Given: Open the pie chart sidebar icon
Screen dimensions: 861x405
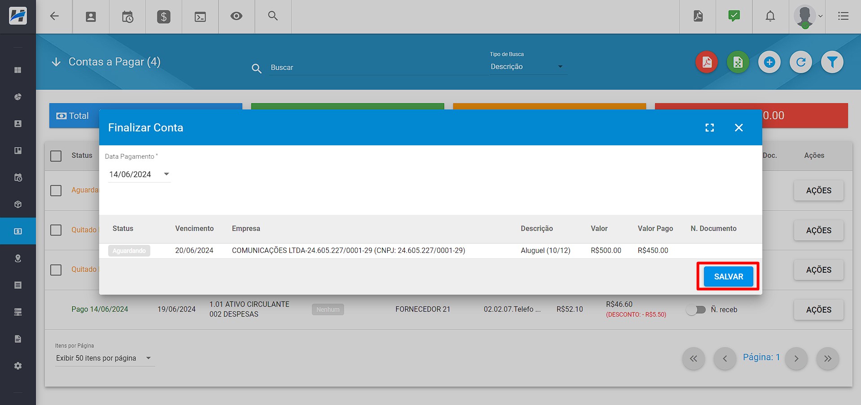Looking at the screenshot, I should pos(18,97).
